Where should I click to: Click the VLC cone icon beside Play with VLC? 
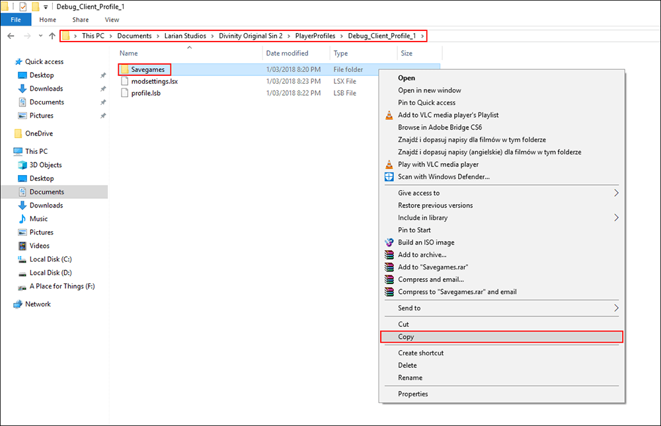click(x=389, y=164)
